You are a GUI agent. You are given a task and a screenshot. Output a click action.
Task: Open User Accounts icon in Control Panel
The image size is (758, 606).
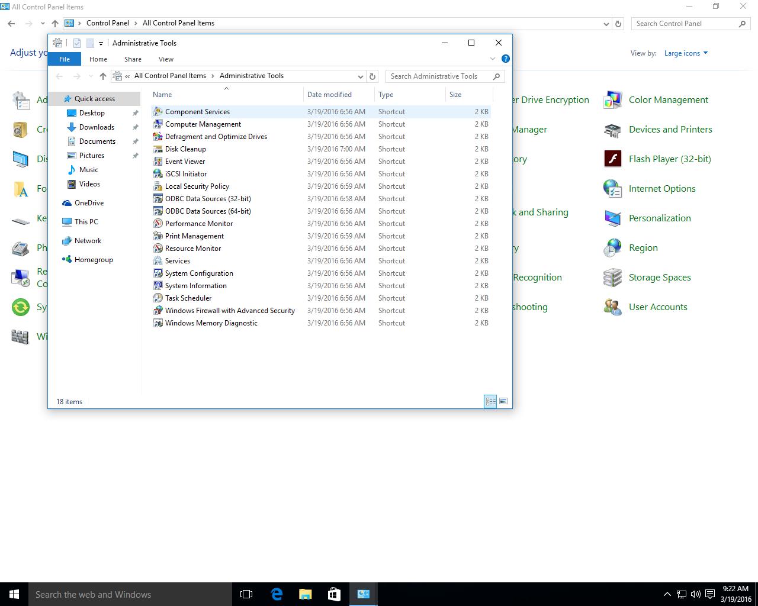coord(612,307)
